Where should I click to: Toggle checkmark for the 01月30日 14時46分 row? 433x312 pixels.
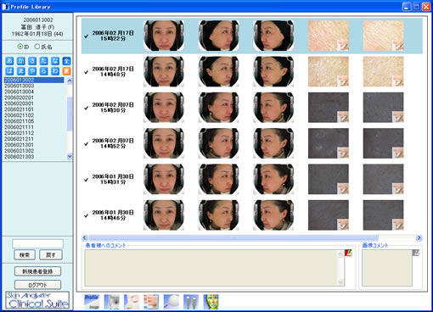point(87,215)
